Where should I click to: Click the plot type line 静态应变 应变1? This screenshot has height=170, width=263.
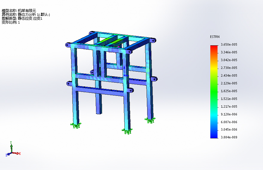pyautogui.click(x=22, y=18)
